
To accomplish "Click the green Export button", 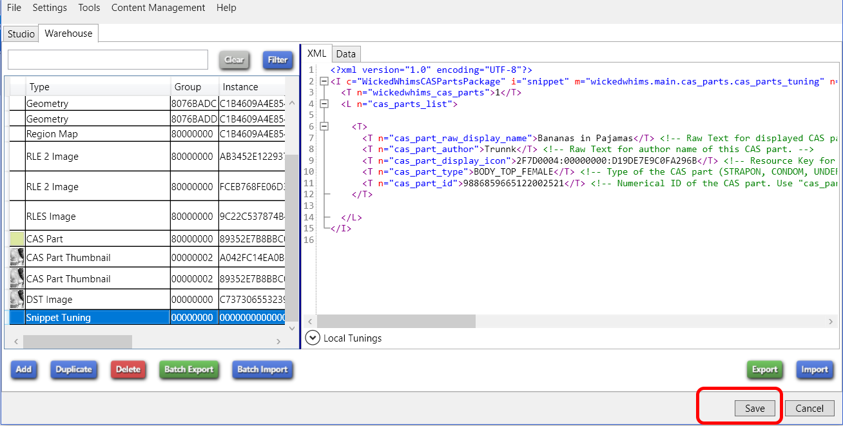I will (x=765, y=369).
